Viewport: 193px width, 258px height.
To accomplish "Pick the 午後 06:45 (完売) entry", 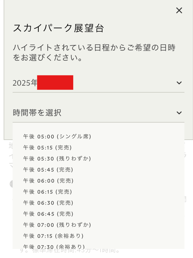I will 48,214.
